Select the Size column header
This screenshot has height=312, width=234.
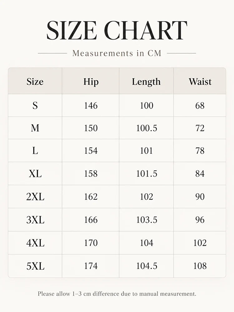point(35,81)
